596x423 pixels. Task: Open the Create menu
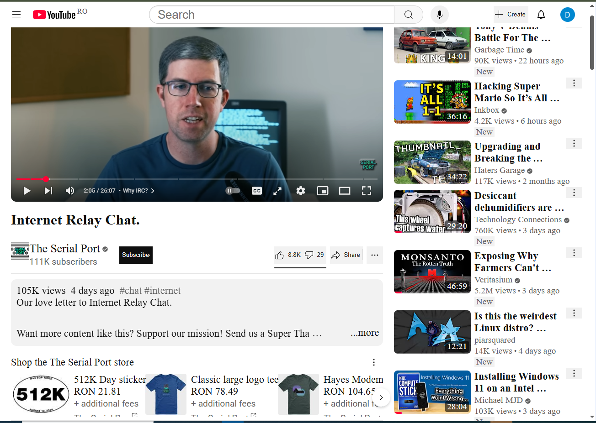pyautogui.click(x=511, y=15)
